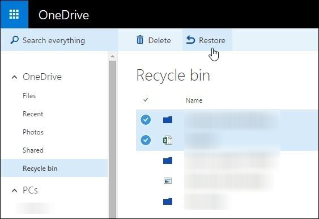
Task: Click the Restore arrow icon
Action: click(190, 40)
